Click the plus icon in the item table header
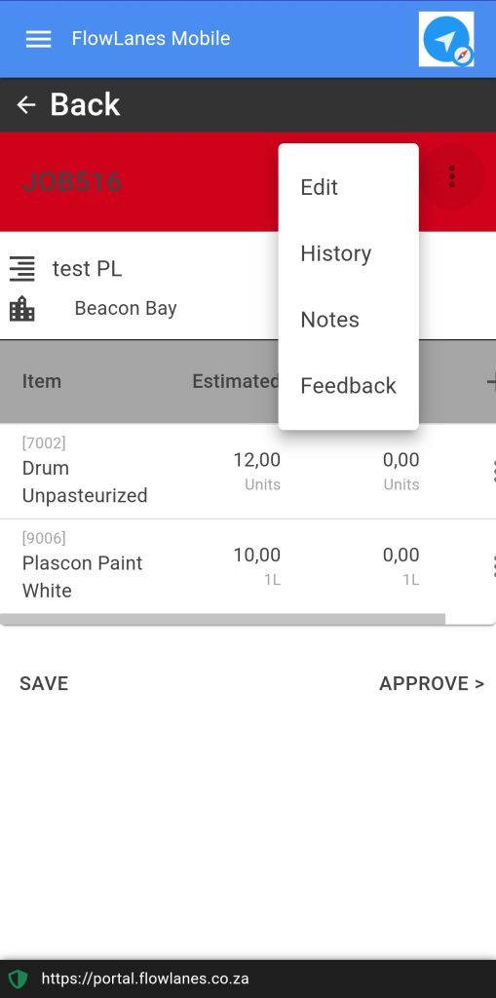Image resolution: width=496 pixels, height=998 pixels. tap(491, 382)
